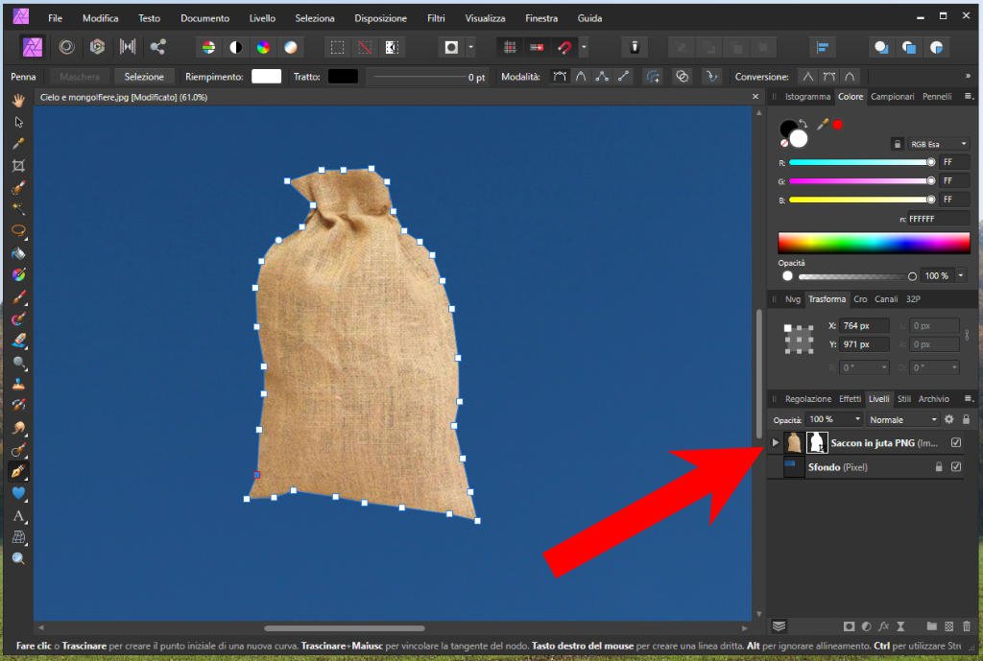
Task: Open layer settings via the gear icon
Action: (949, 419)
